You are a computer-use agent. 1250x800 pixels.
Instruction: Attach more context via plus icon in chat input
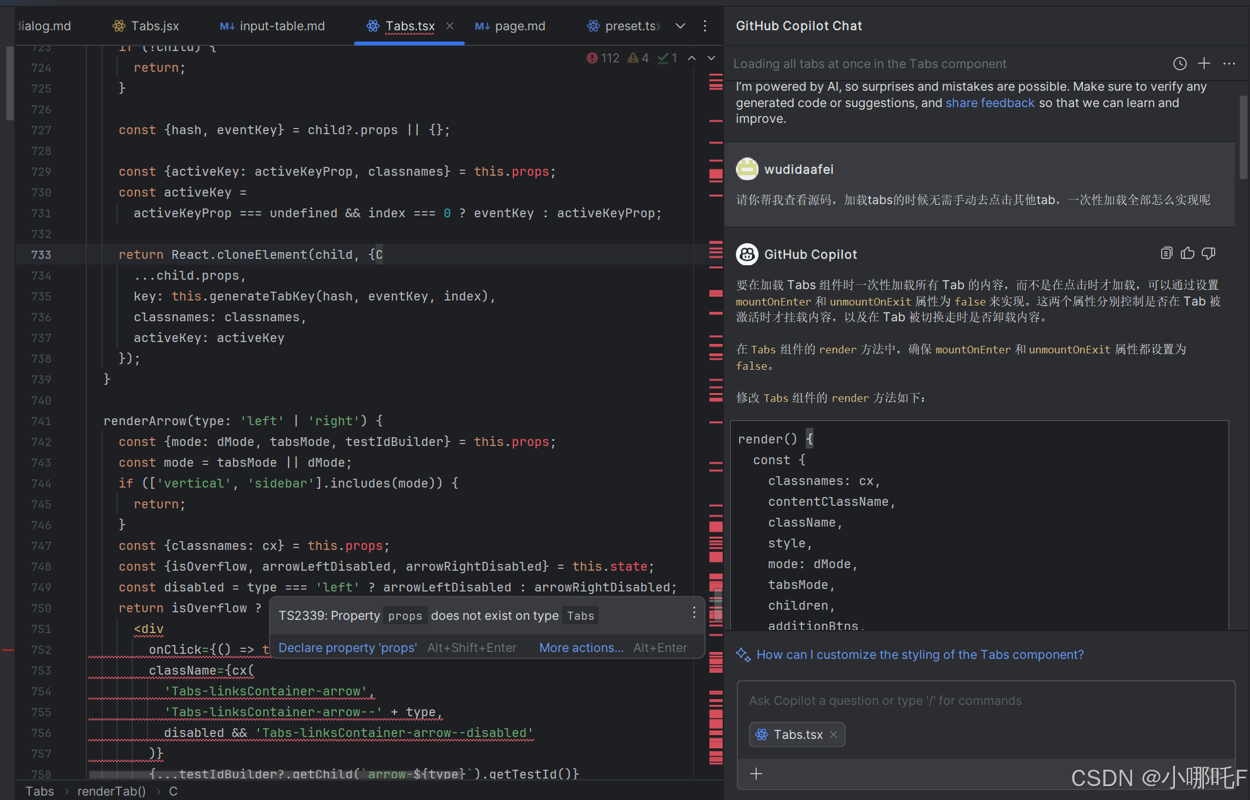point(756,774)
